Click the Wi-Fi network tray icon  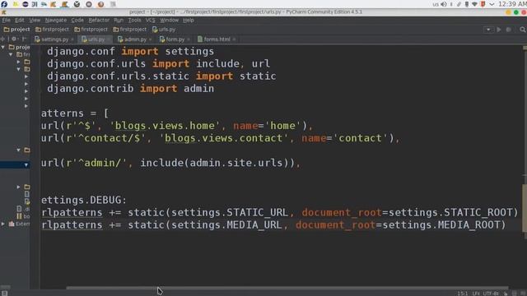point(474,4)
